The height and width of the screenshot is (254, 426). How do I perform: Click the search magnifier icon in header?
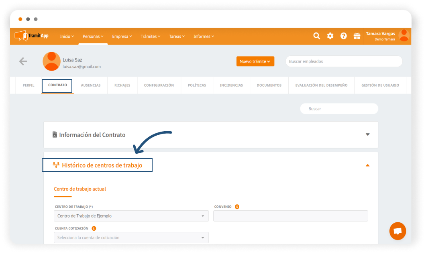(316, 36)
